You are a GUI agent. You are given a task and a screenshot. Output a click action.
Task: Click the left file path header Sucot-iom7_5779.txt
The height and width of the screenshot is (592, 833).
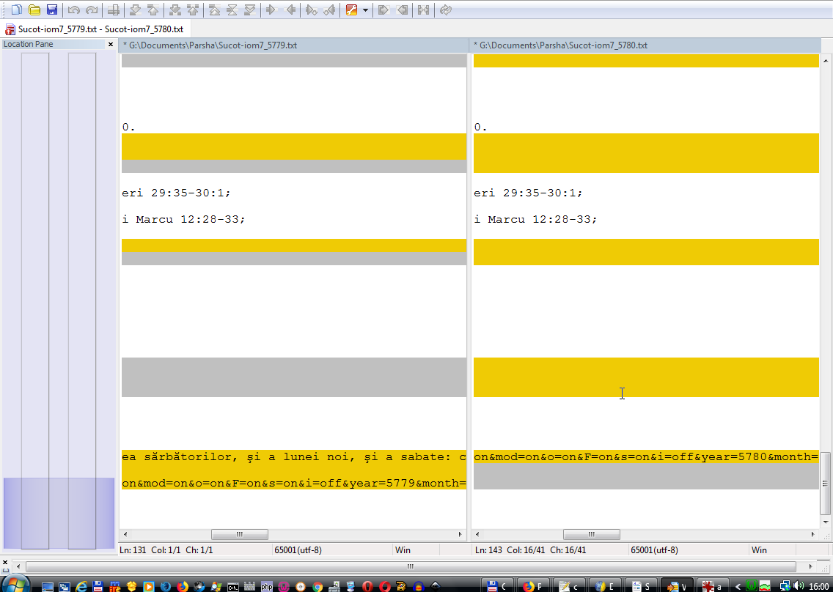[x=213, y=45]
